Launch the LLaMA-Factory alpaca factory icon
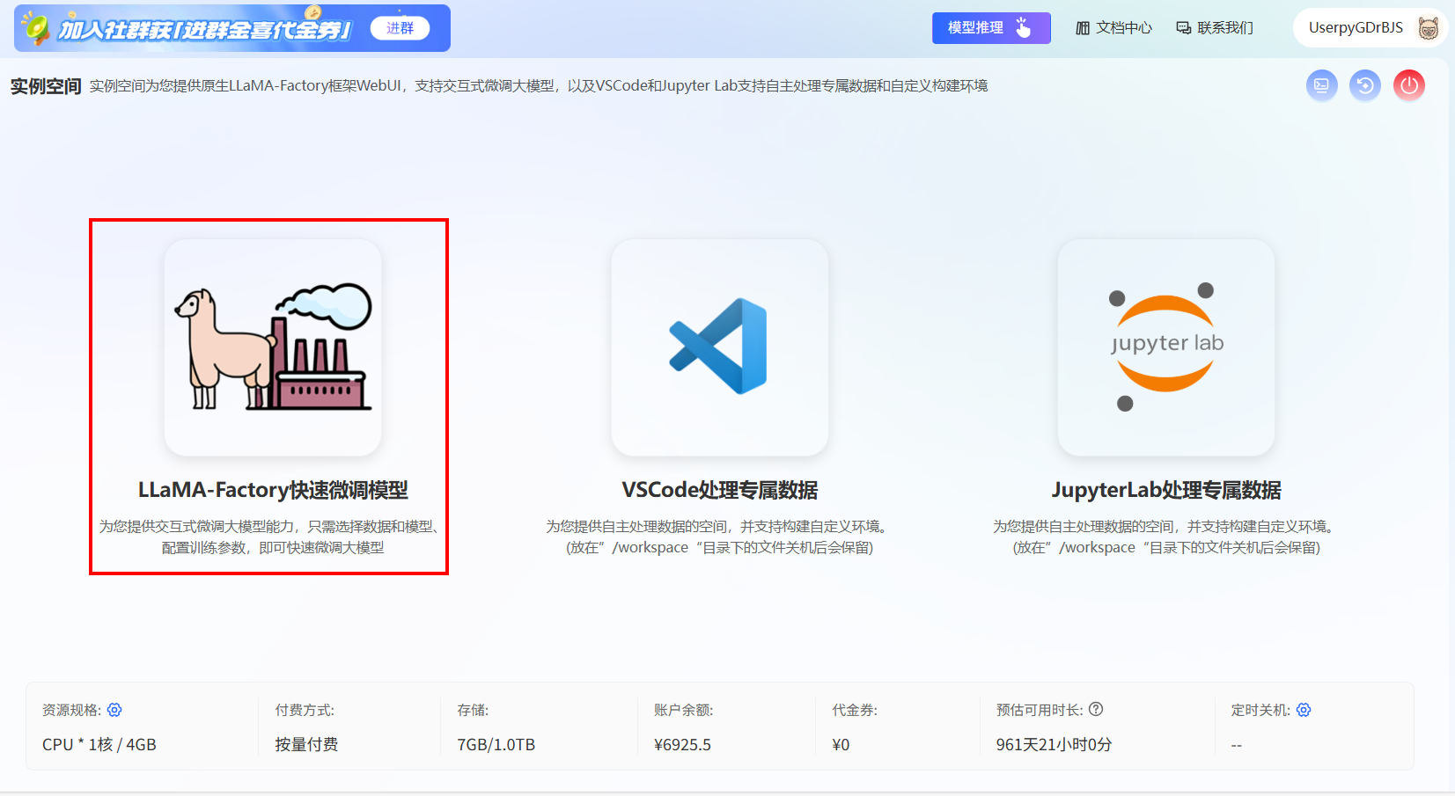 (x=273, y=347)
